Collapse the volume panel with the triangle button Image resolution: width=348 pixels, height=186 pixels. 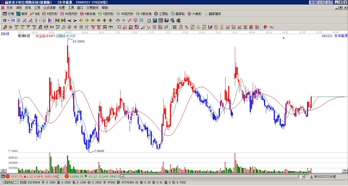3,171
